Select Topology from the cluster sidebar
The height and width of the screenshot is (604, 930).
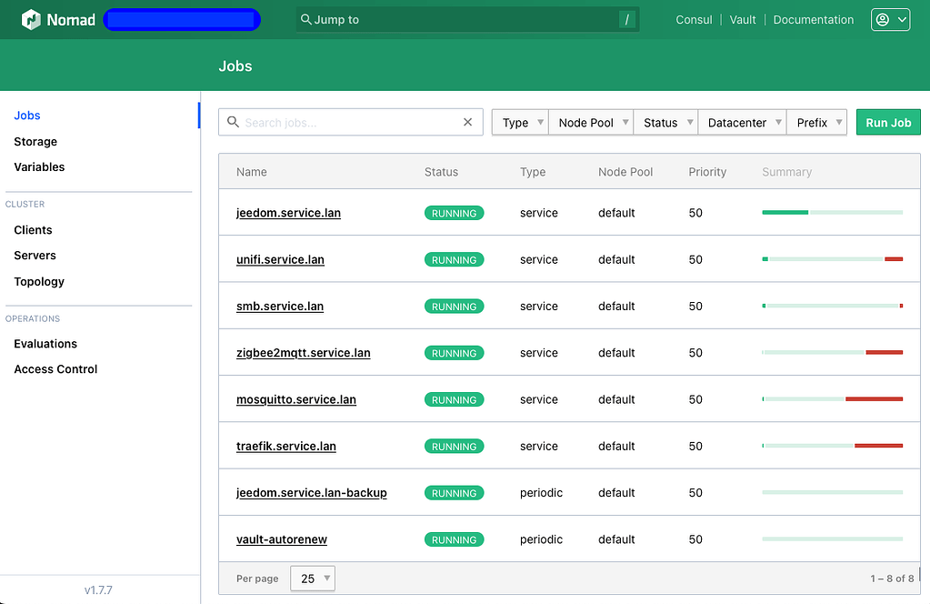coord(38,281)
